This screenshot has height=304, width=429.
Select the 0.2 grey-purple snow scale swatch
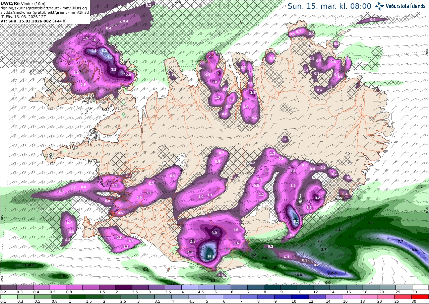click(8, 287)
